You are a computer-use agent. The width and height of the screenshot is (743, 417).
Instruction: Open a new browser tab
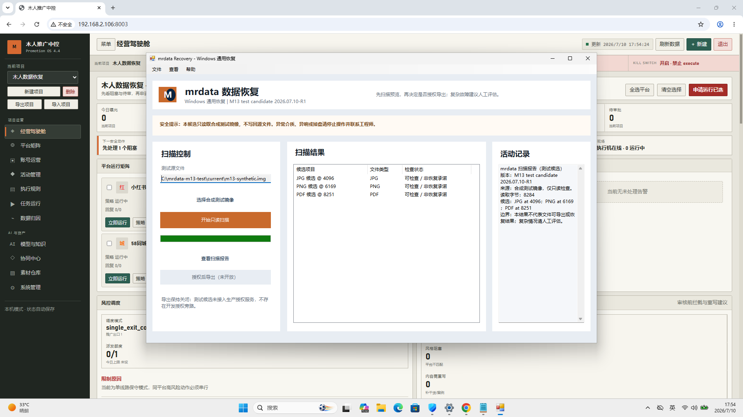click(x=113, y=8)
